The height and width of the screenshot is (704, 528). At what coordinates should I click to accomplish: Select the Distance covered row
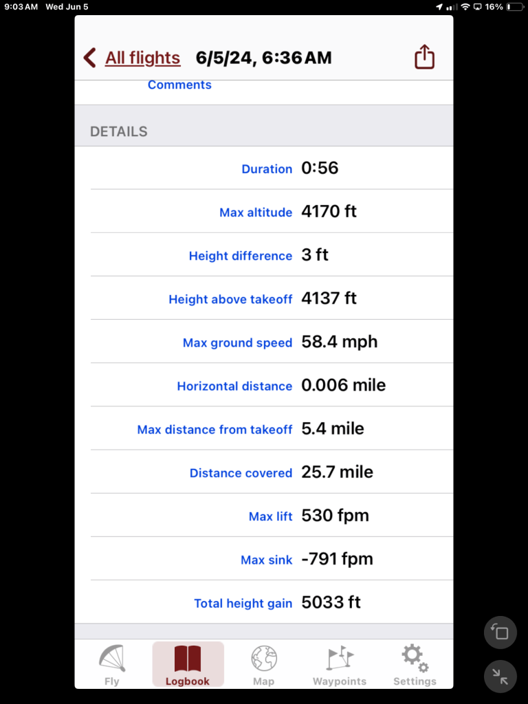click(272, 473)
